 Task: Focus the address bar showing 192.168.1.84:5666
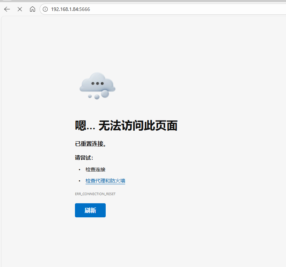[163, 9]
